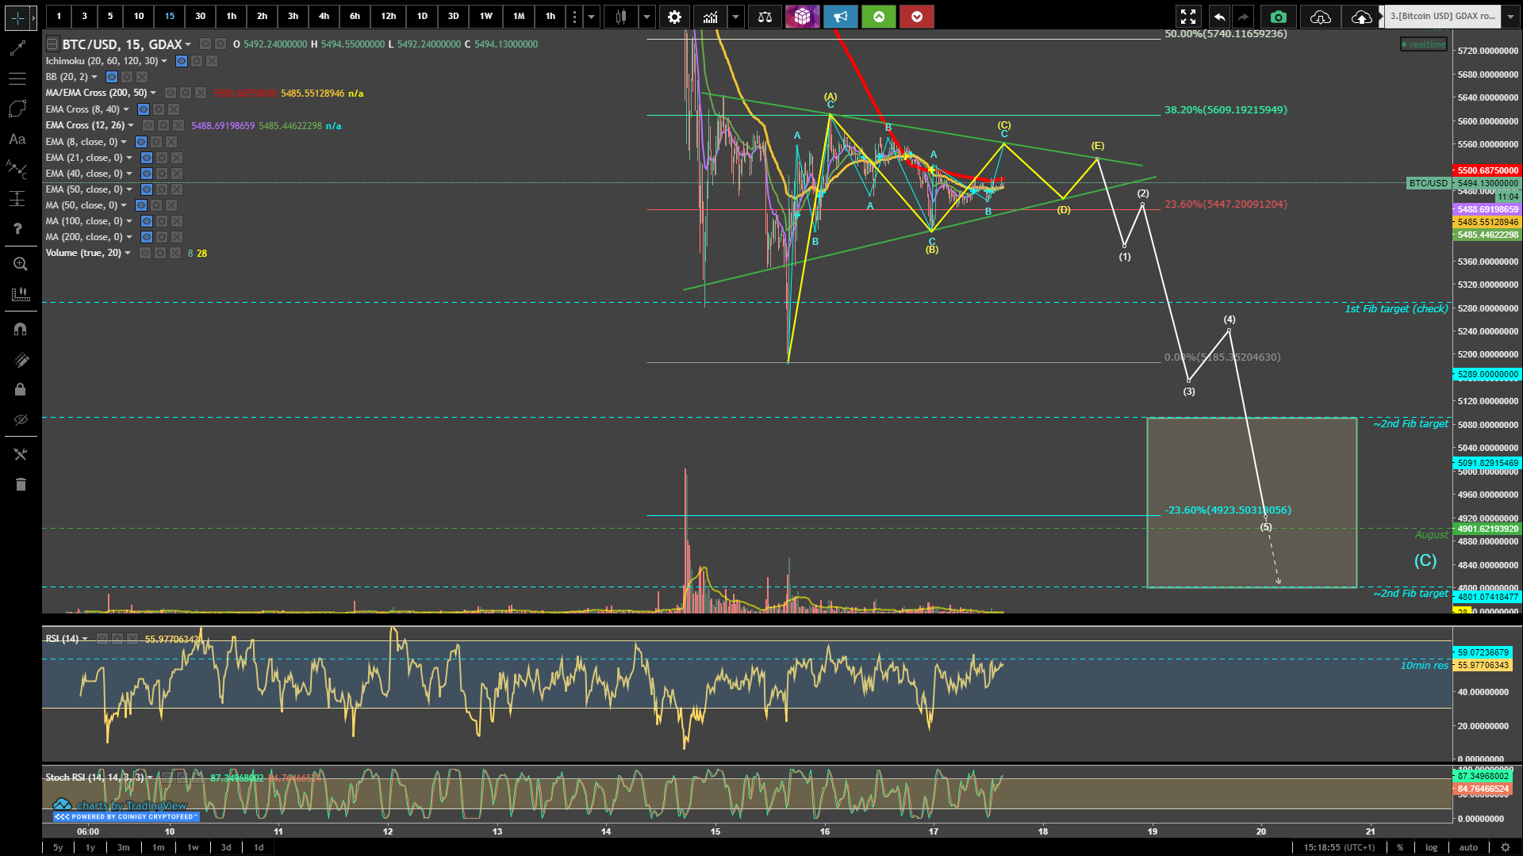
Task: Open the blue megaphone alert button
Action: coord(840,17)
